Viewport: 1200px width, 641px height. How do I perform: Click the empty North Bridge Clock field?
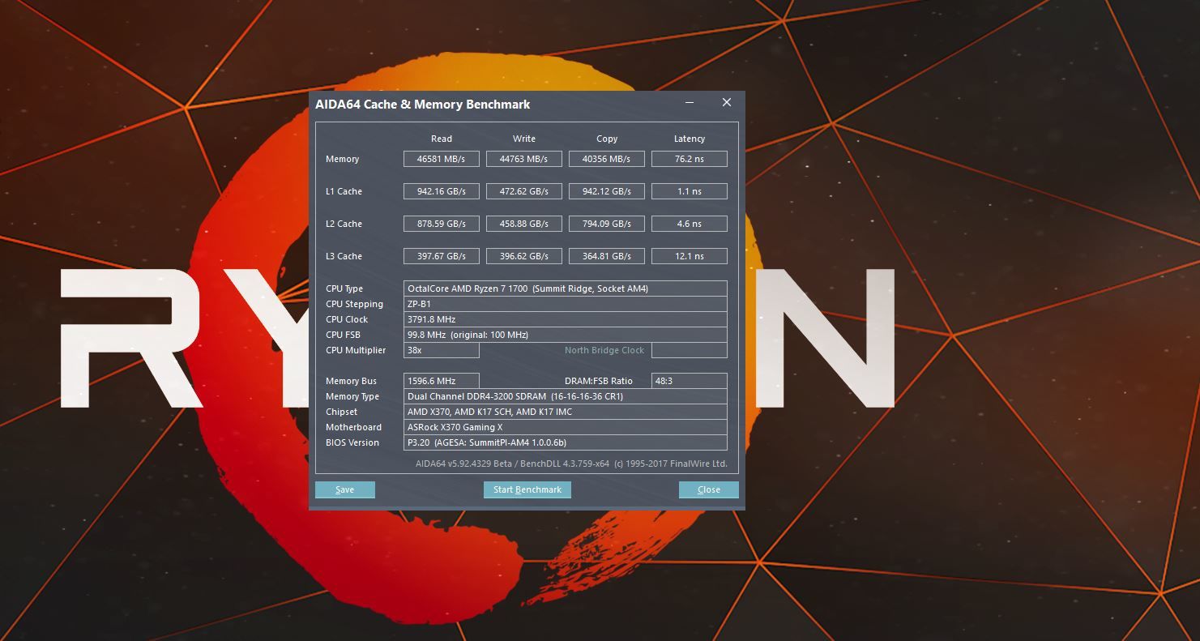690,350
